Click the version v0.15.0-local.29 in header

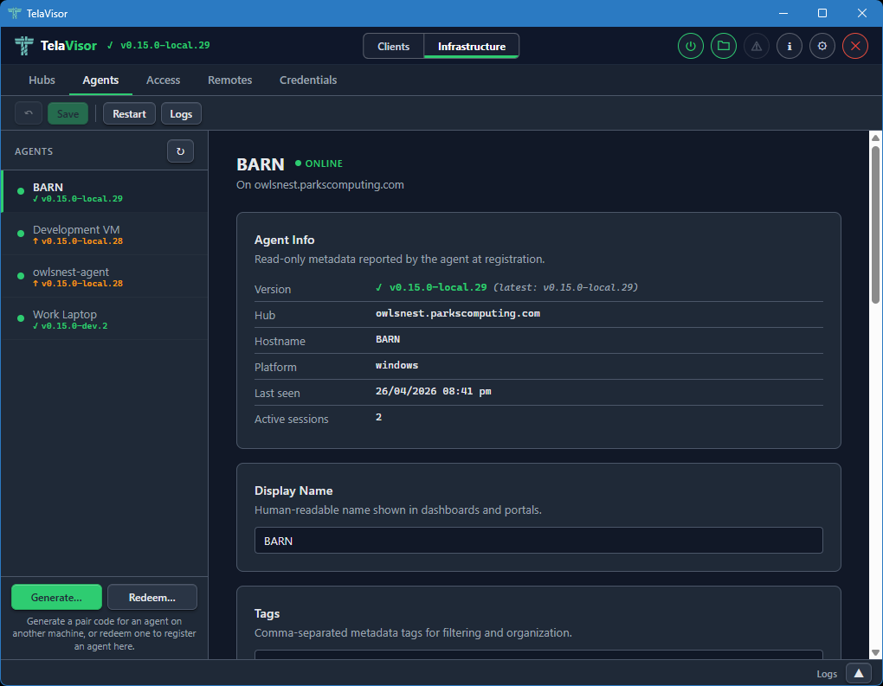[x=164, y=45]
